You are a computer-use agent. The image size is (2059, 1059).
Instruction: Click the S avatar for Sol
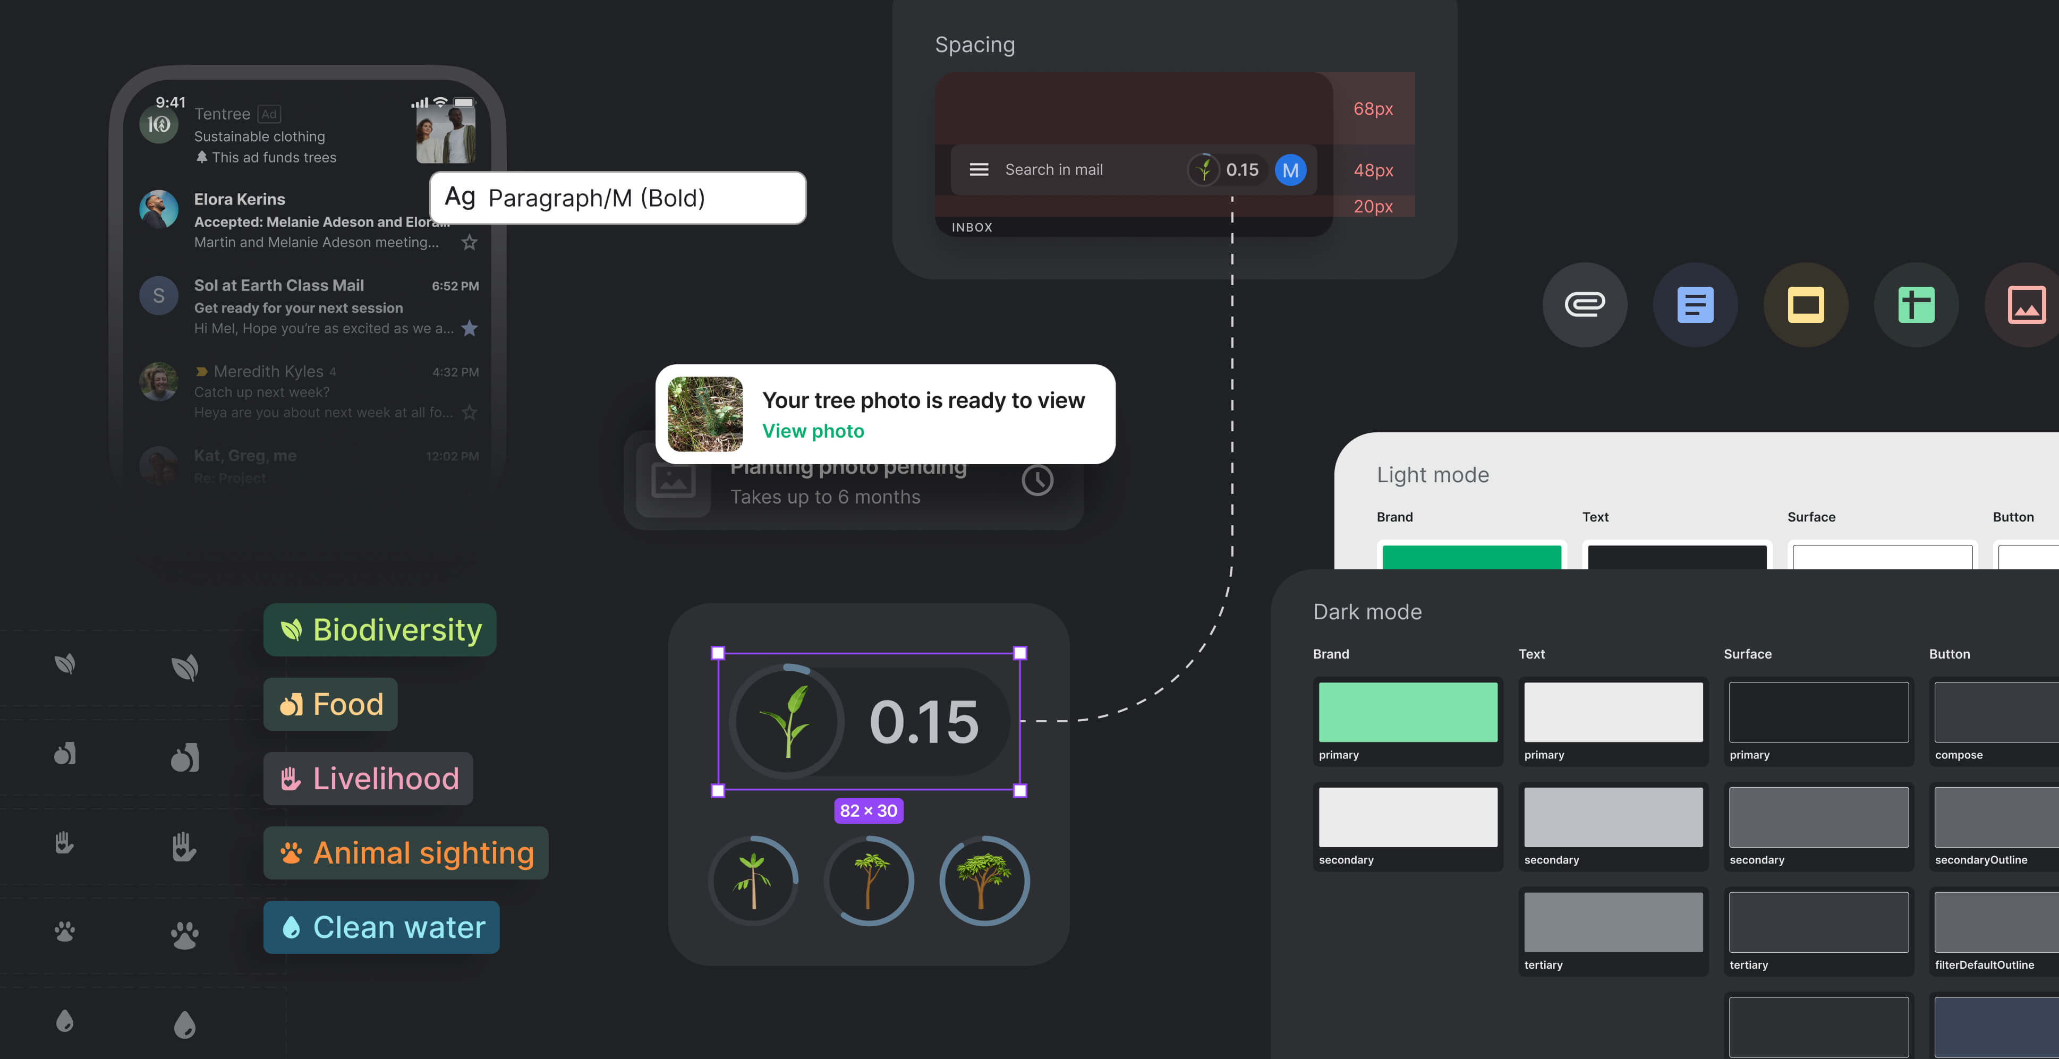pyautogui.click(x=158, y=295)
